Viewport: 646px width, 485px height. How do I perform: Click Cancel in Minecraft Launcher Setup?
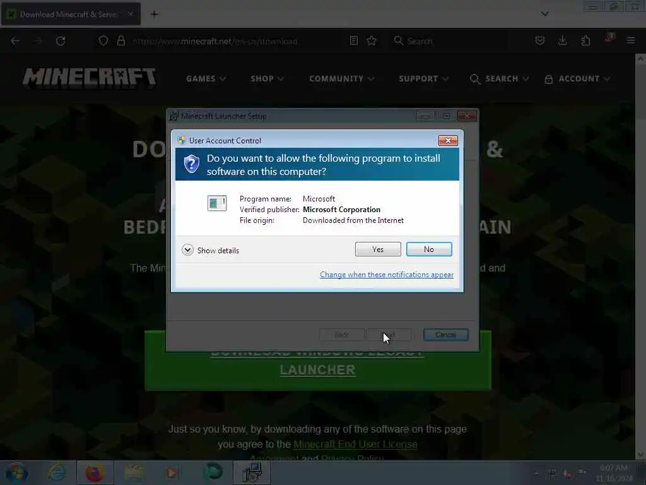click(x=445, y=335)
